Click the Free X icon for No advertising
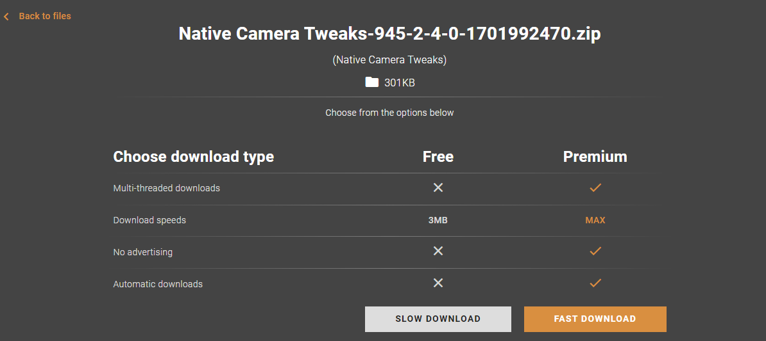This screenshot has height=341, width=766. [x=438, y=251]
